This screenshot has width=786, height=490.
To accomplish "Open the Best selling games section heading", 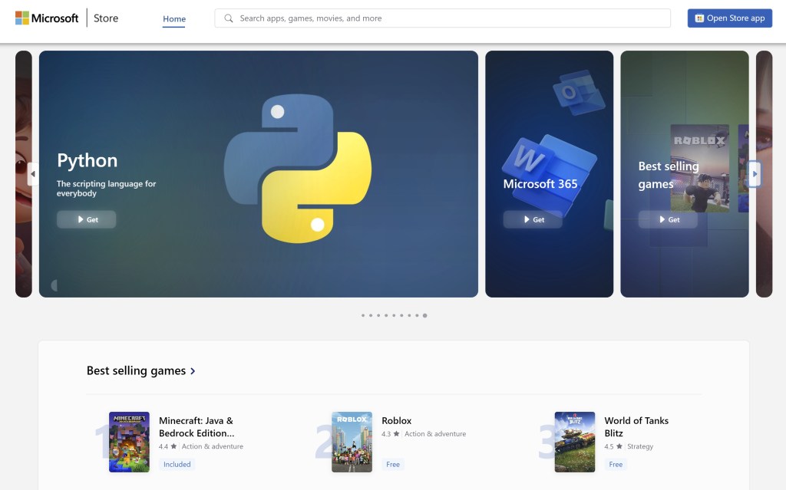I will tap(136, 370).
